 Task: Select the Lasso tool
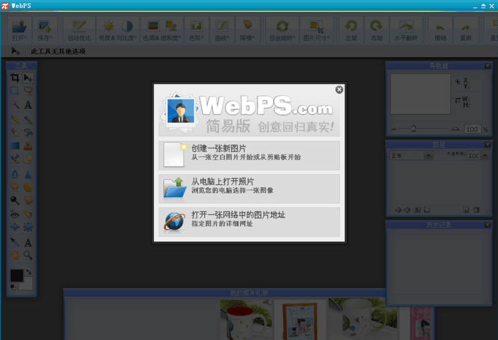pos(28,91)
